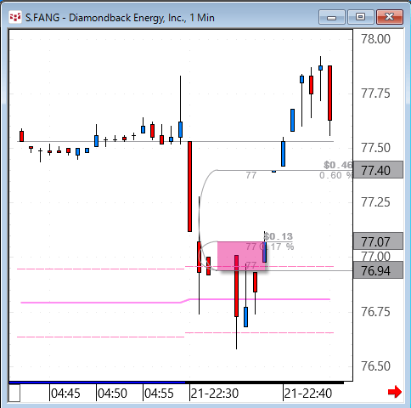
Task: Click the 76.94 price marker
Action: click(378, 270)
